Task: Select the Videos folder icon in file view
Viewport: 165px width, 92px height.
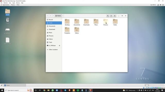Action: click(x=77, y=30)
